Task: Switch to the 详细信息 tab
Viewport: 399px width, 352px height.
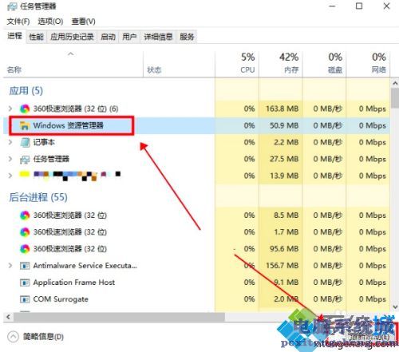Action: (x=158, y=37)
